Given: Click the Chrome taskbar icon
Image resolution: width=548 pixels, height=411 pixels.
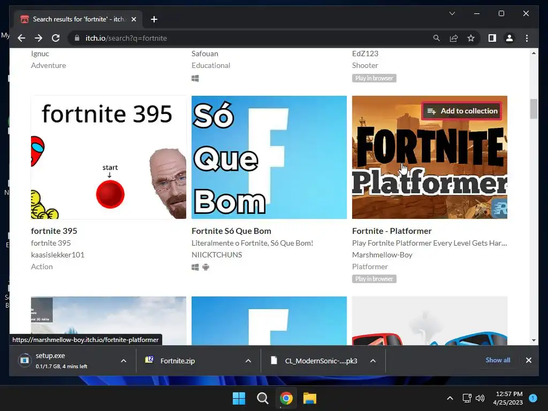Looking at the screenshot, I should (x=286, y=398).
